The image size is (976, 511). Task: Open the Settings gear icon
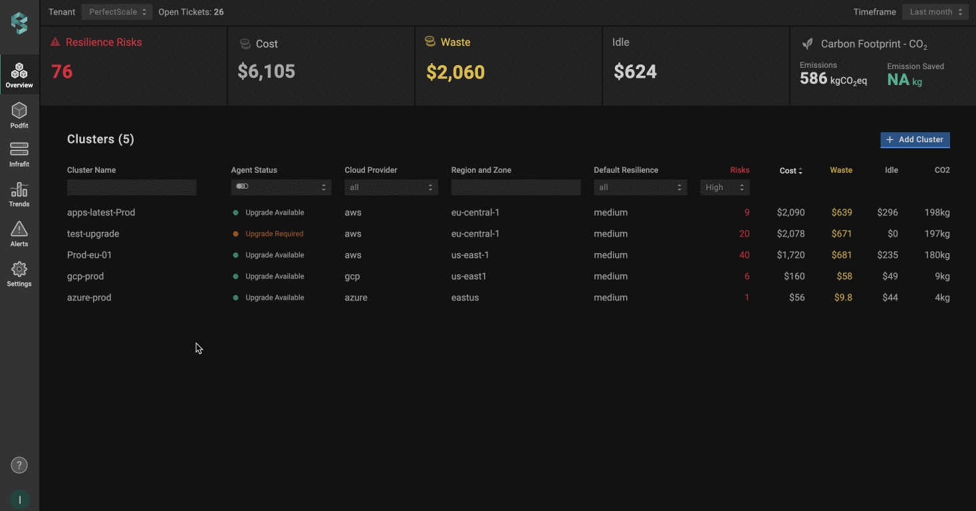tap(19, 270)
